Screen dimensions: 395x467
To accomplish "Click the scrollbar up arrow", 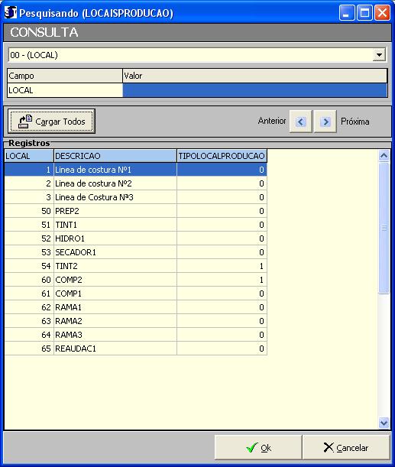I will (x=384, y=155).
